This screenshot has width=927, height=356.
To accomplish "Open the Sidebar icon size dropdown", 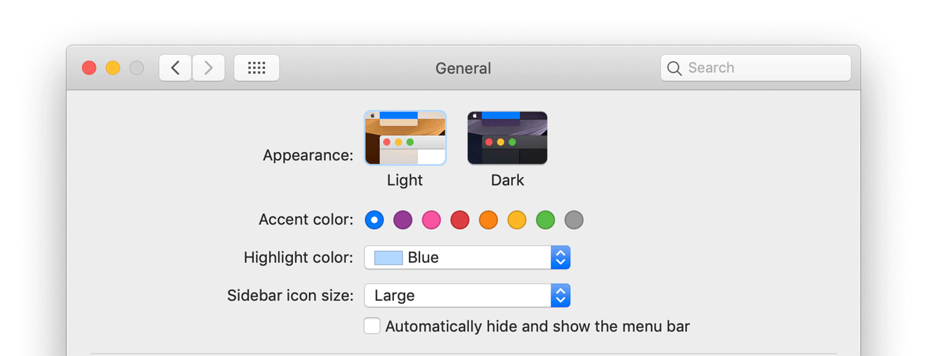I will click(467, 295).
